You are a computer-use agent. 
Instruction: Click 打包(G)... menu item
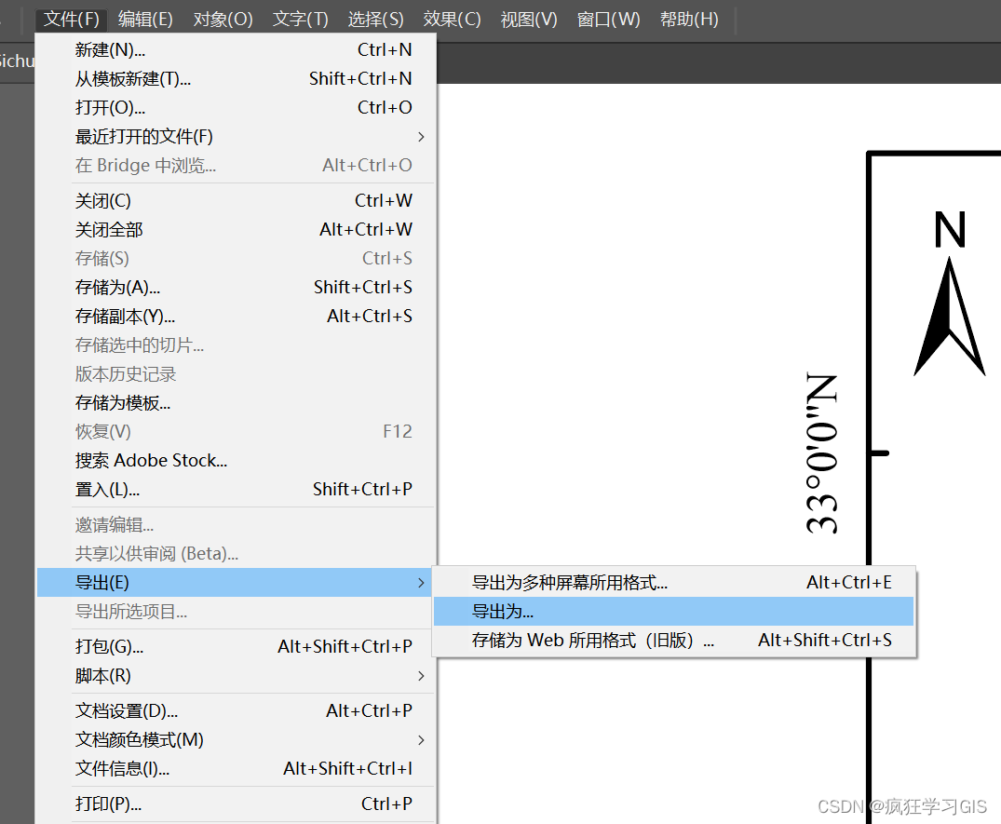click(109, 647)
